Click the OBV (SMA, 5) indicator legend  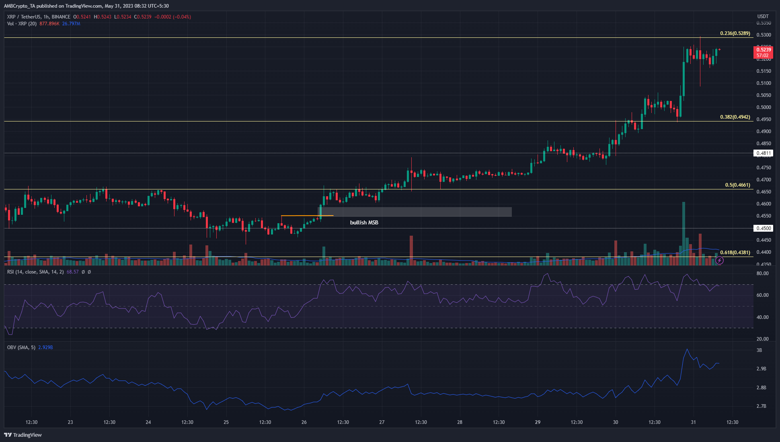click(x=21, y=347)
